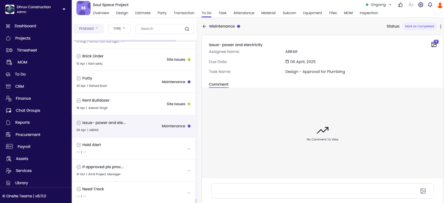This screenshot has height=203, width=444.
Task: Open the TYPE filter dropdown
Action: click(119, 29)
